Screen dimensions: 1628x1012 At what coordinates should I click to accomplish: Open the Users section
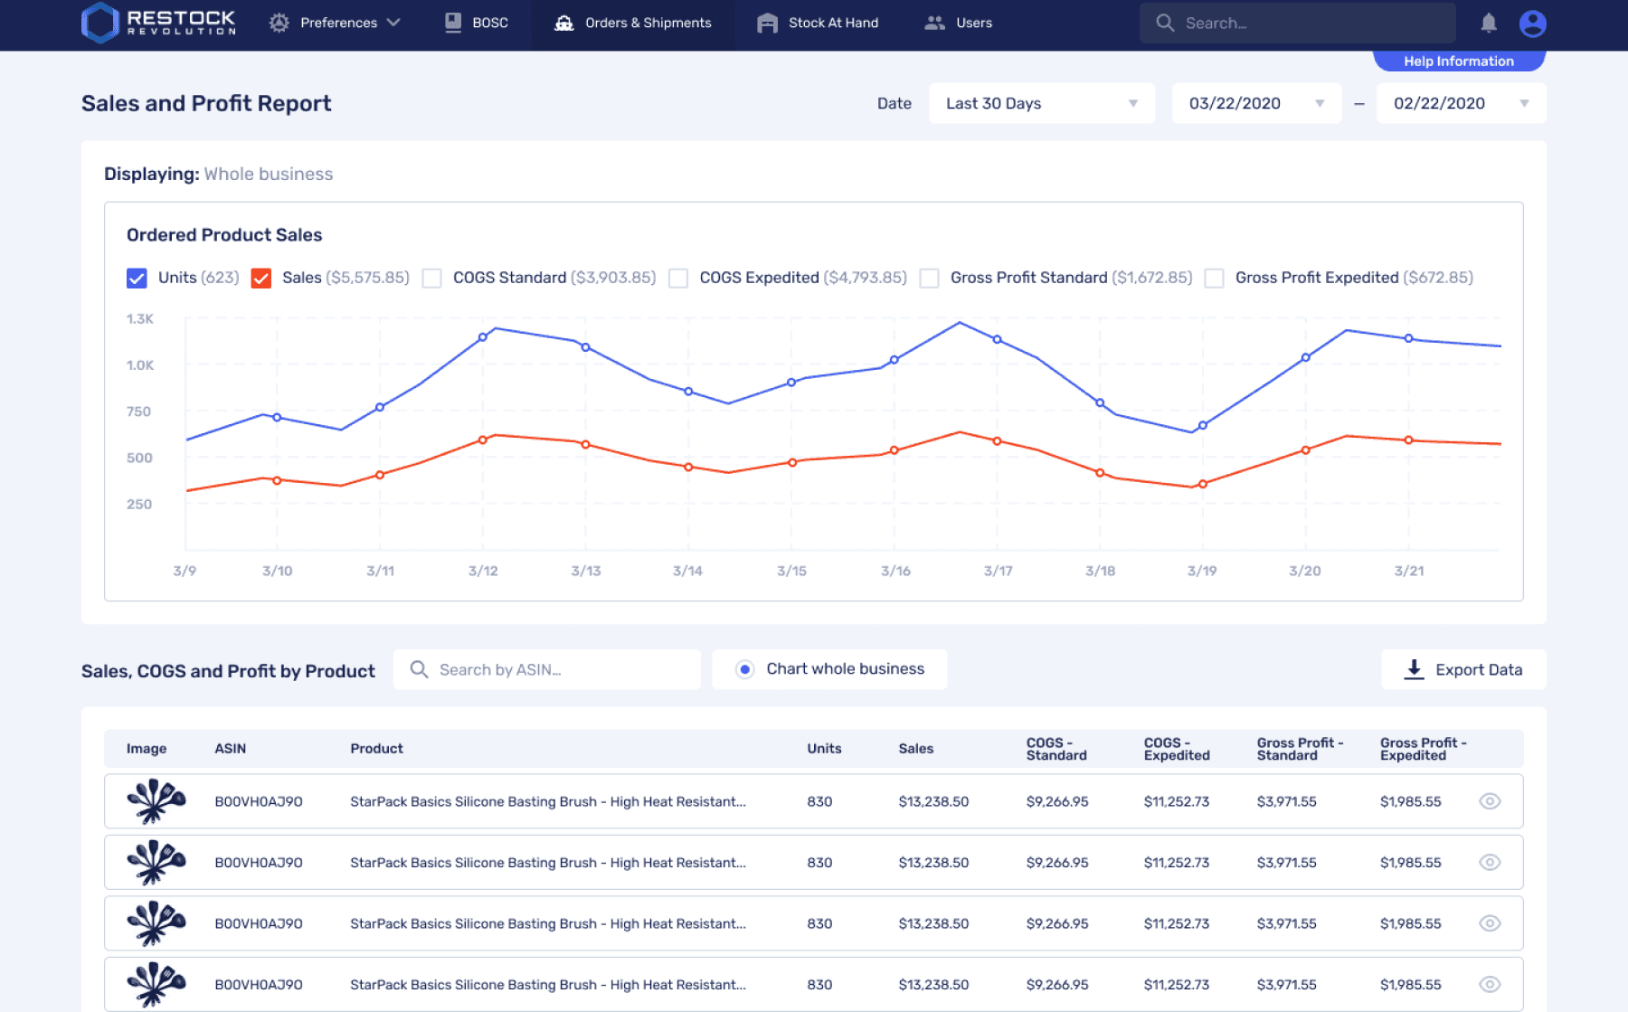tap(959, 23)
